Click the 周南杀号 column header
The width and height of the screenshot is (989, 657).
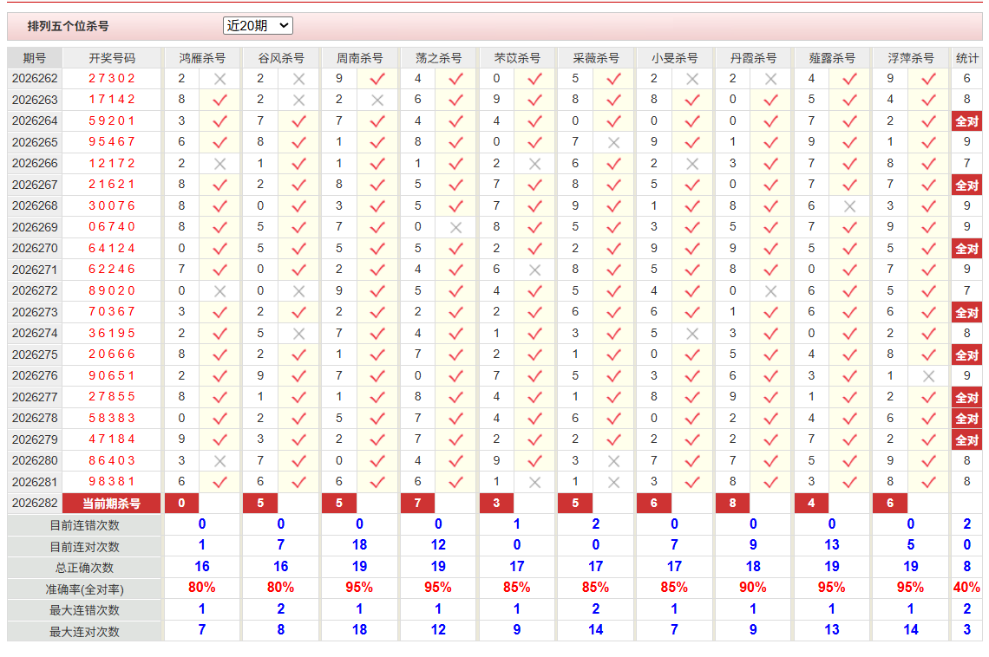(x=359, y=58)
